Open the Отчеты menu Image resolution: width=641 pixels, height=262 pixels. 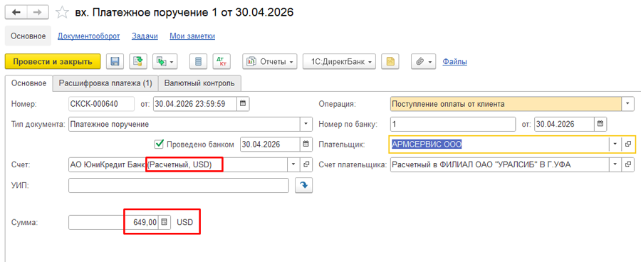coord(269,62)
